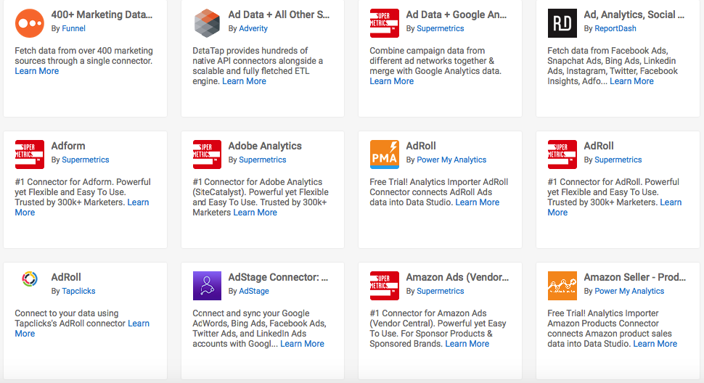The image size is (704, 383).
Task: Click the Supermetrics logo on the Adobe Analytics card
Action: tap(207, 154)
